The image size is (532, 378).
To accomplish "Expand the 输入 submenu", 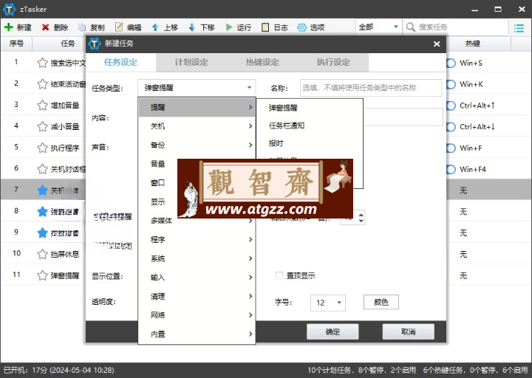I will (197, 278).
